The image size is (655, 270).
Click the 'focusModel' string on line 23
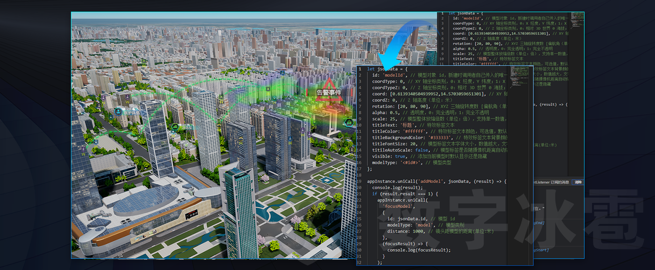pyautogui.click(x=398, y=206)
